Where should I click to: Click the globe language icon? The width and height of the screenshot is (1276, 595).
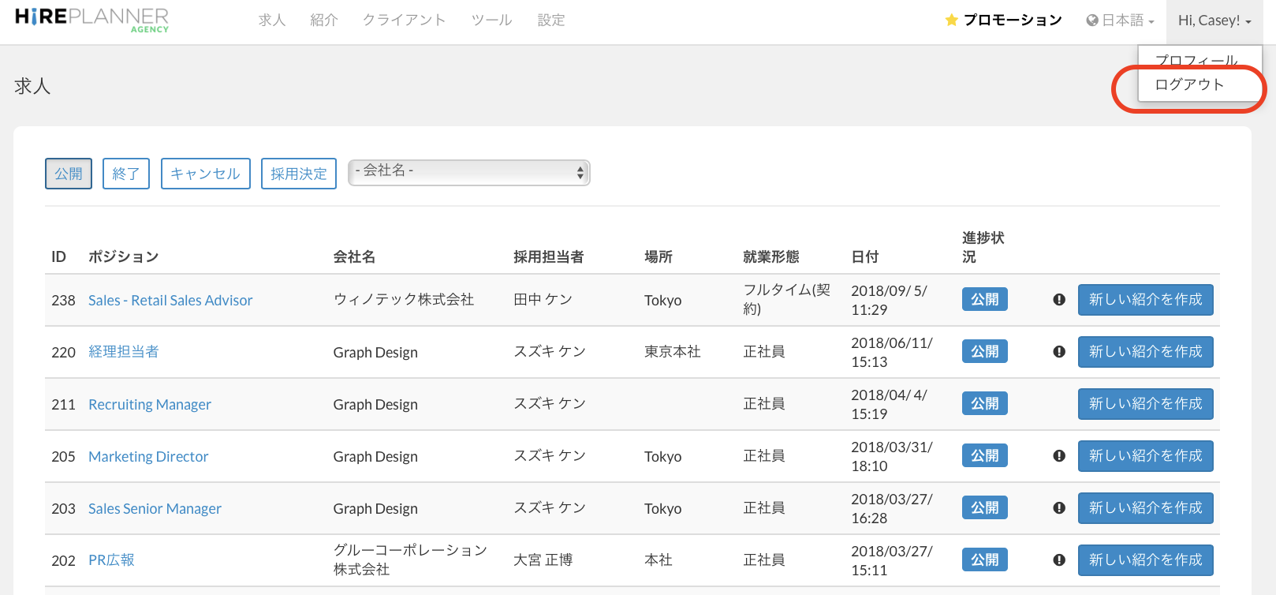tap(1091, 21)
